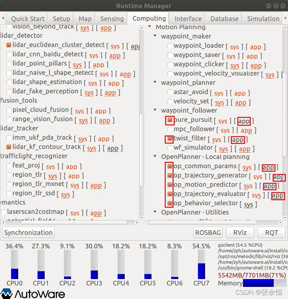Enable laserscan2costmap checkbox
Screen dimensions: 288x299
(x=4, y=212)
